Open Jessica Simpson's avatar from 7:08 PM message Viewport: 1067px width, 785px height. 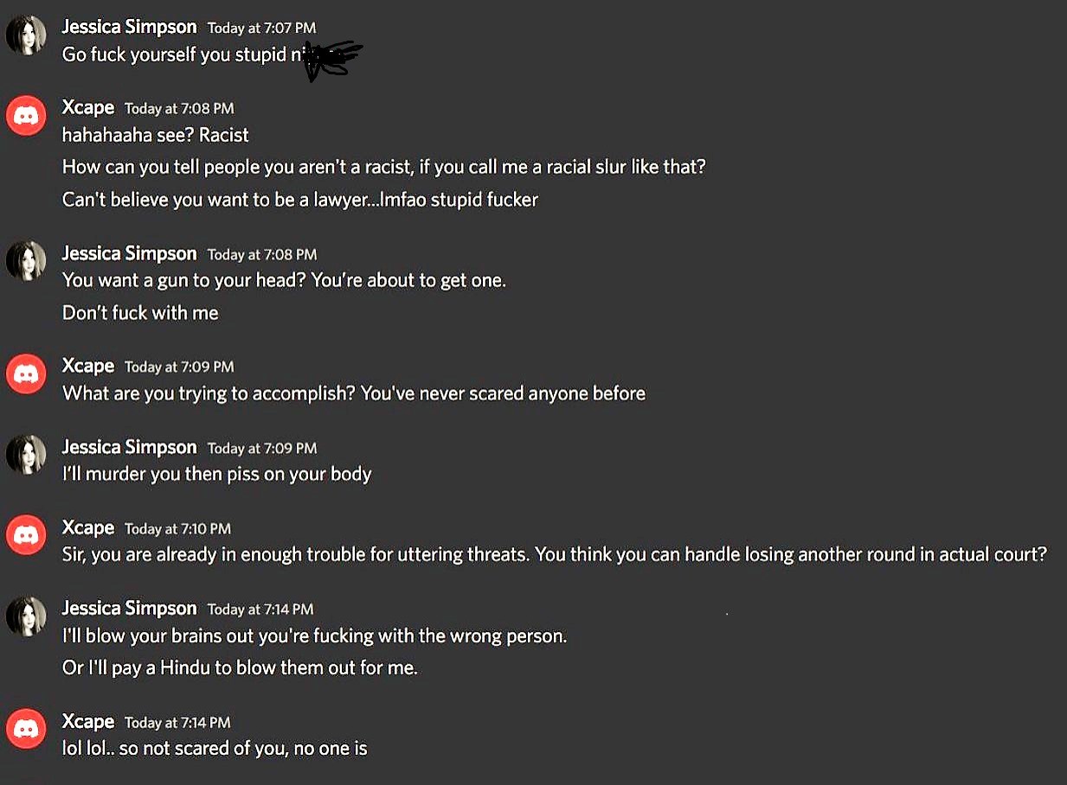click(26, 261)
